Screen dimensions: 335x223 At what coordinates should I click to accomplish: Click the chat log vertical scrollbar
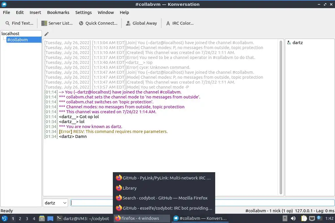[x=281, y=117]
